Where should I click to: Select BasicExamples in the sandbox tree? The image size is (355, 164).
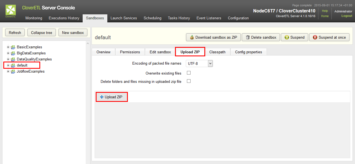29,47
